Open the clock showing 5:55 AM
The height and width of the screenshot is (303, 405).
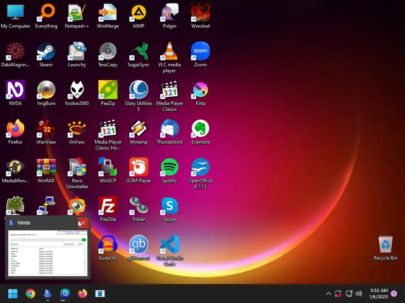(x=379, y=294)
